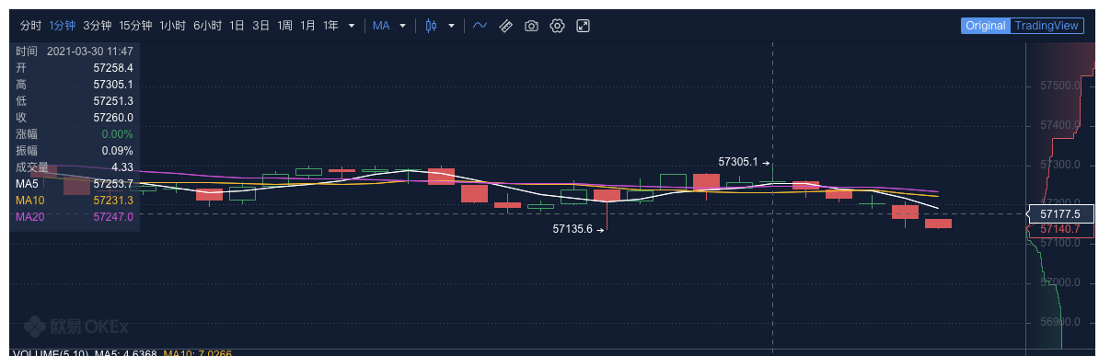The height and width of the screenshot is (356, 1099).
Task: Expand the chart style dropdown arrow
Action: tap(451, 26)
